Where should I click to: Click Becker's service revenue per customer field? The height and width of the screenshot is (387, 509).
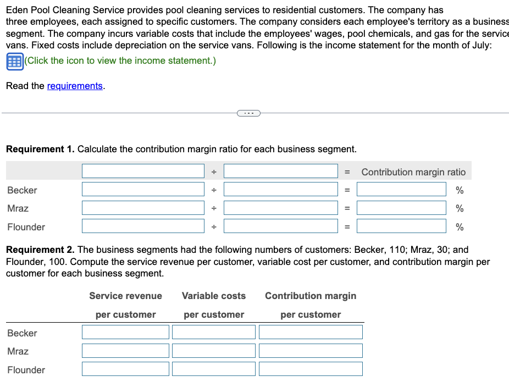point(125,331)
